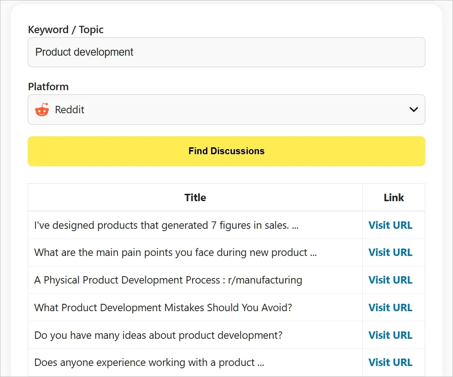
Task: Open Visit URL for Product Development Mistakes
Action: [390, 307]
